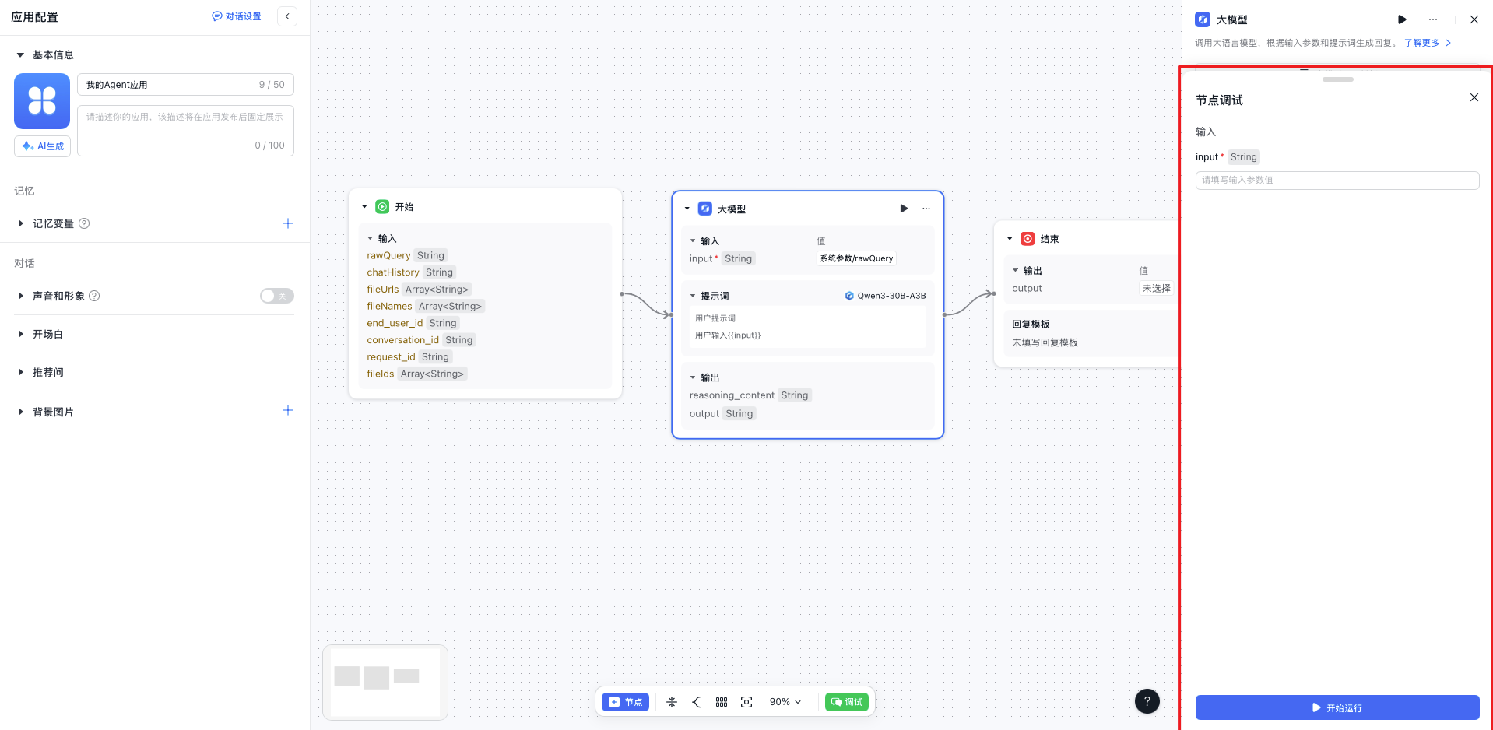The image size is (1493, 730).
Task: Select the request_id parameter
Action: pos(391,357)
